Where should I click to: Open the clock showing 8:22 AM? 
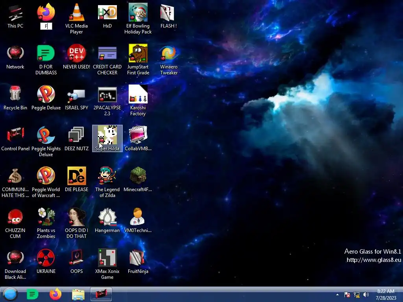[386, 295]
